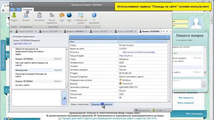
Task: Click the green Онлайн icon in the status bar
Action: (x=154, y=110)
